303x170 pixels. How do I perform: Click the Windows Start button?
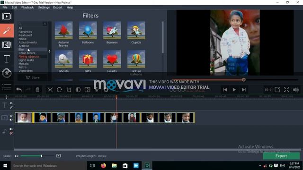click(x=5, y=166)
